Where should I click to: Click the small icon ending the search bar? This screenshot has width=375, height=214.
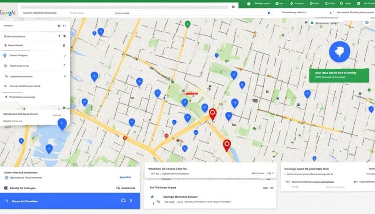click(233, 7)
